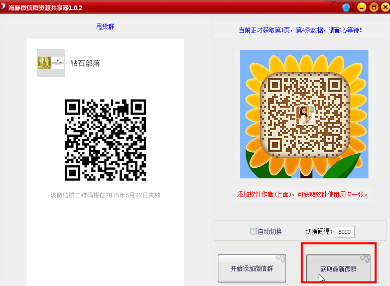390x286 pixels.
Task: Close the app with the X button
Action: tap(385, 7)
